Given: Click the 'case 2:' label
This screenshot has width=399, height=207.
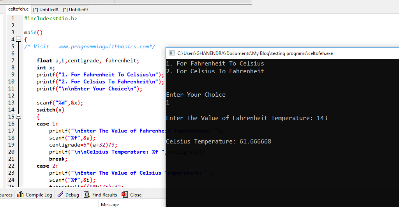Looking at the screenshot, I should pyautogui.click(x=47, y=166).
